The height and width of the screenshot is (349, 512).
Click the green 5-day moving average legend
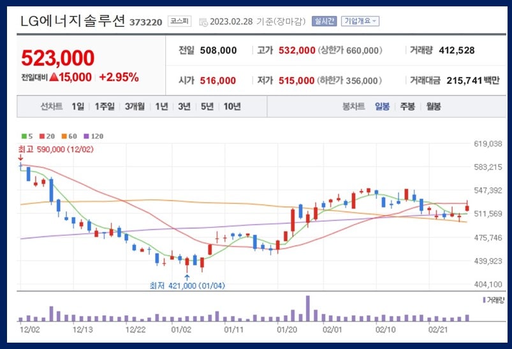pos(27,136)
